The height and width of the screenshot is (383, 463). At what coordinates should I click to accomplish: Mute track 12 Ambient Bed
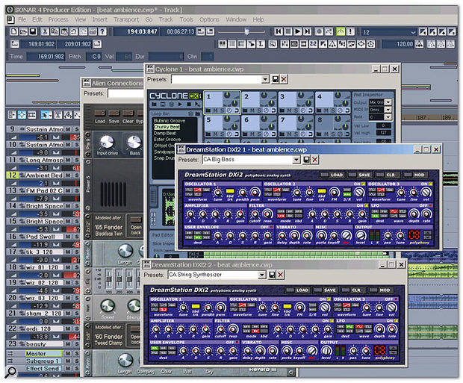click(68, 175)
